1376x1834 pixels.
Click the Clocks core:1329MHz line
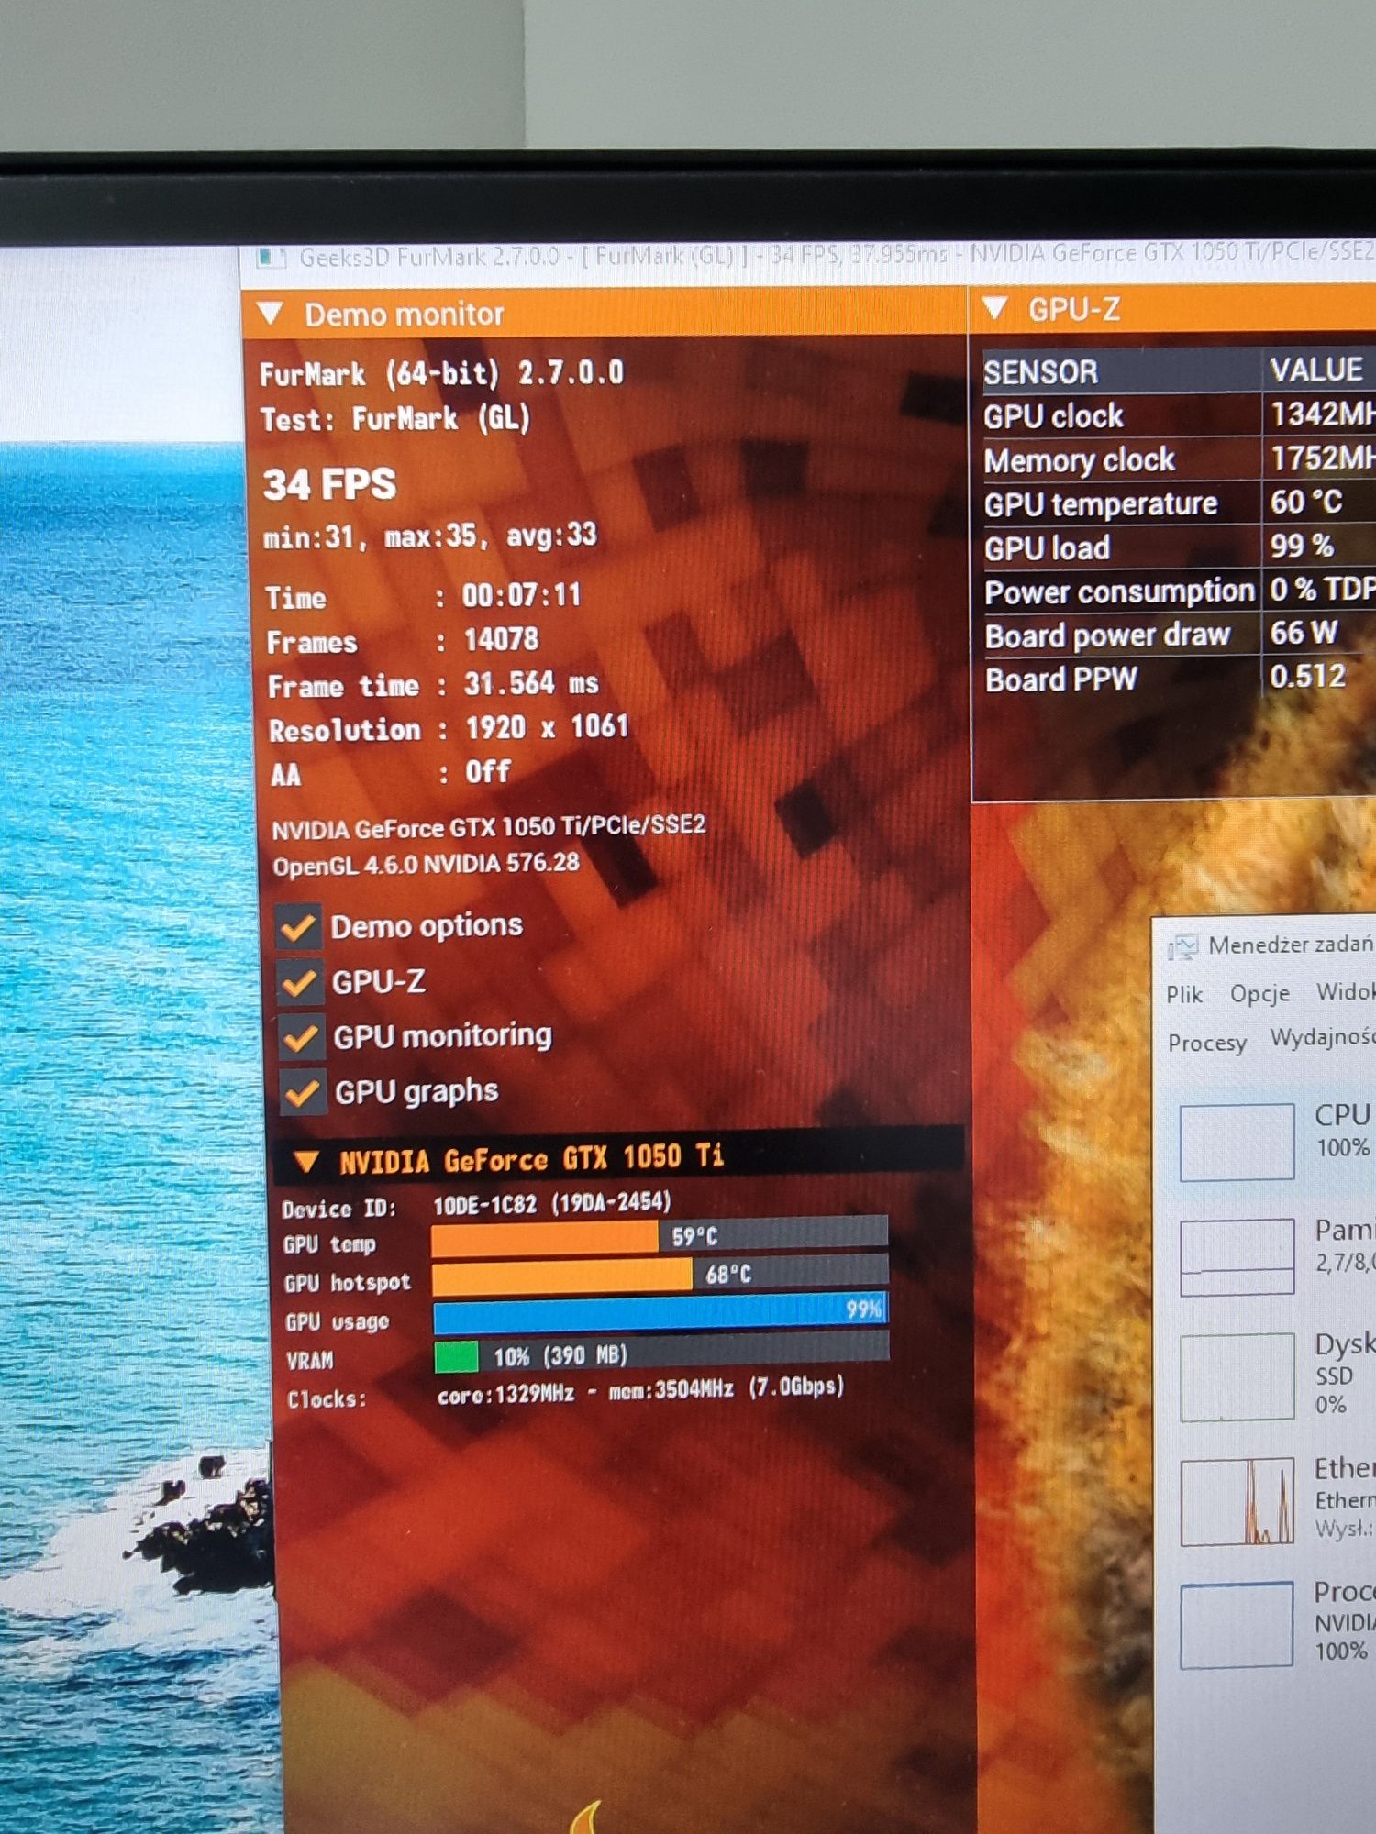tap(640, 1390)
